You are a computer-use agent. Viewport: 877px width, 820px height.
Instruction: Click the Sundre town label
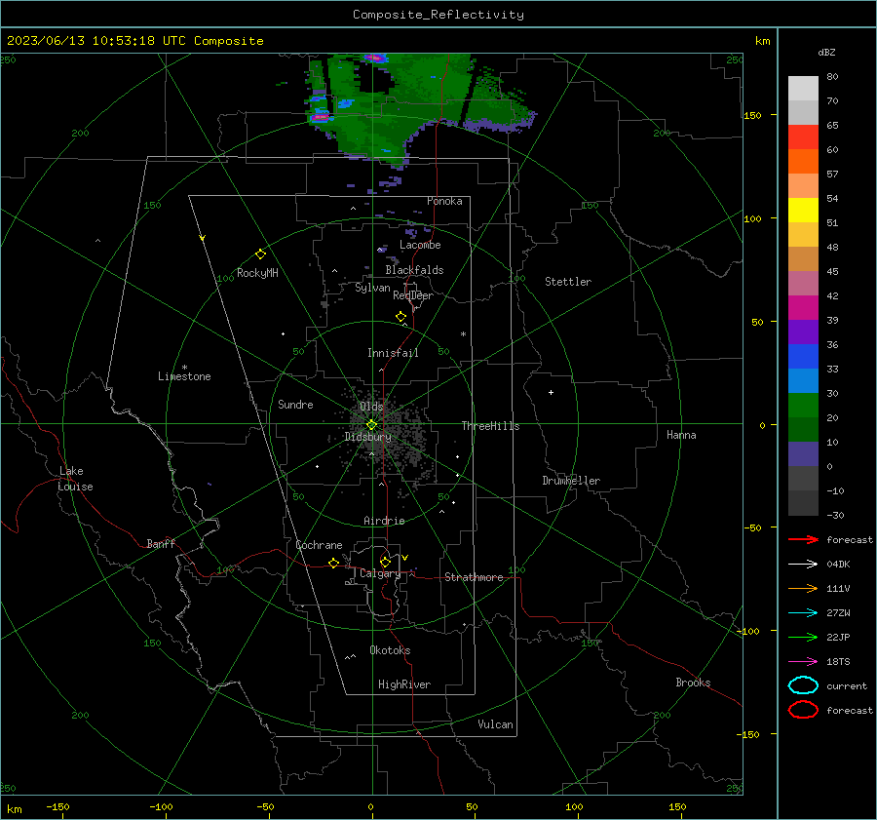coord(295,404)
